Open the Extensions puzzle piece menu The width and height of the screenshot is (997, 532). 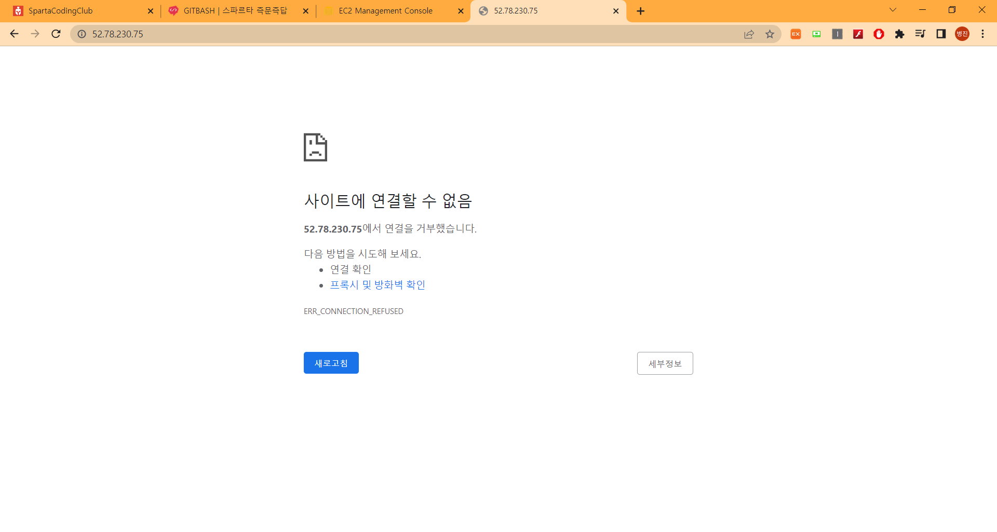(x=899, y=34)
